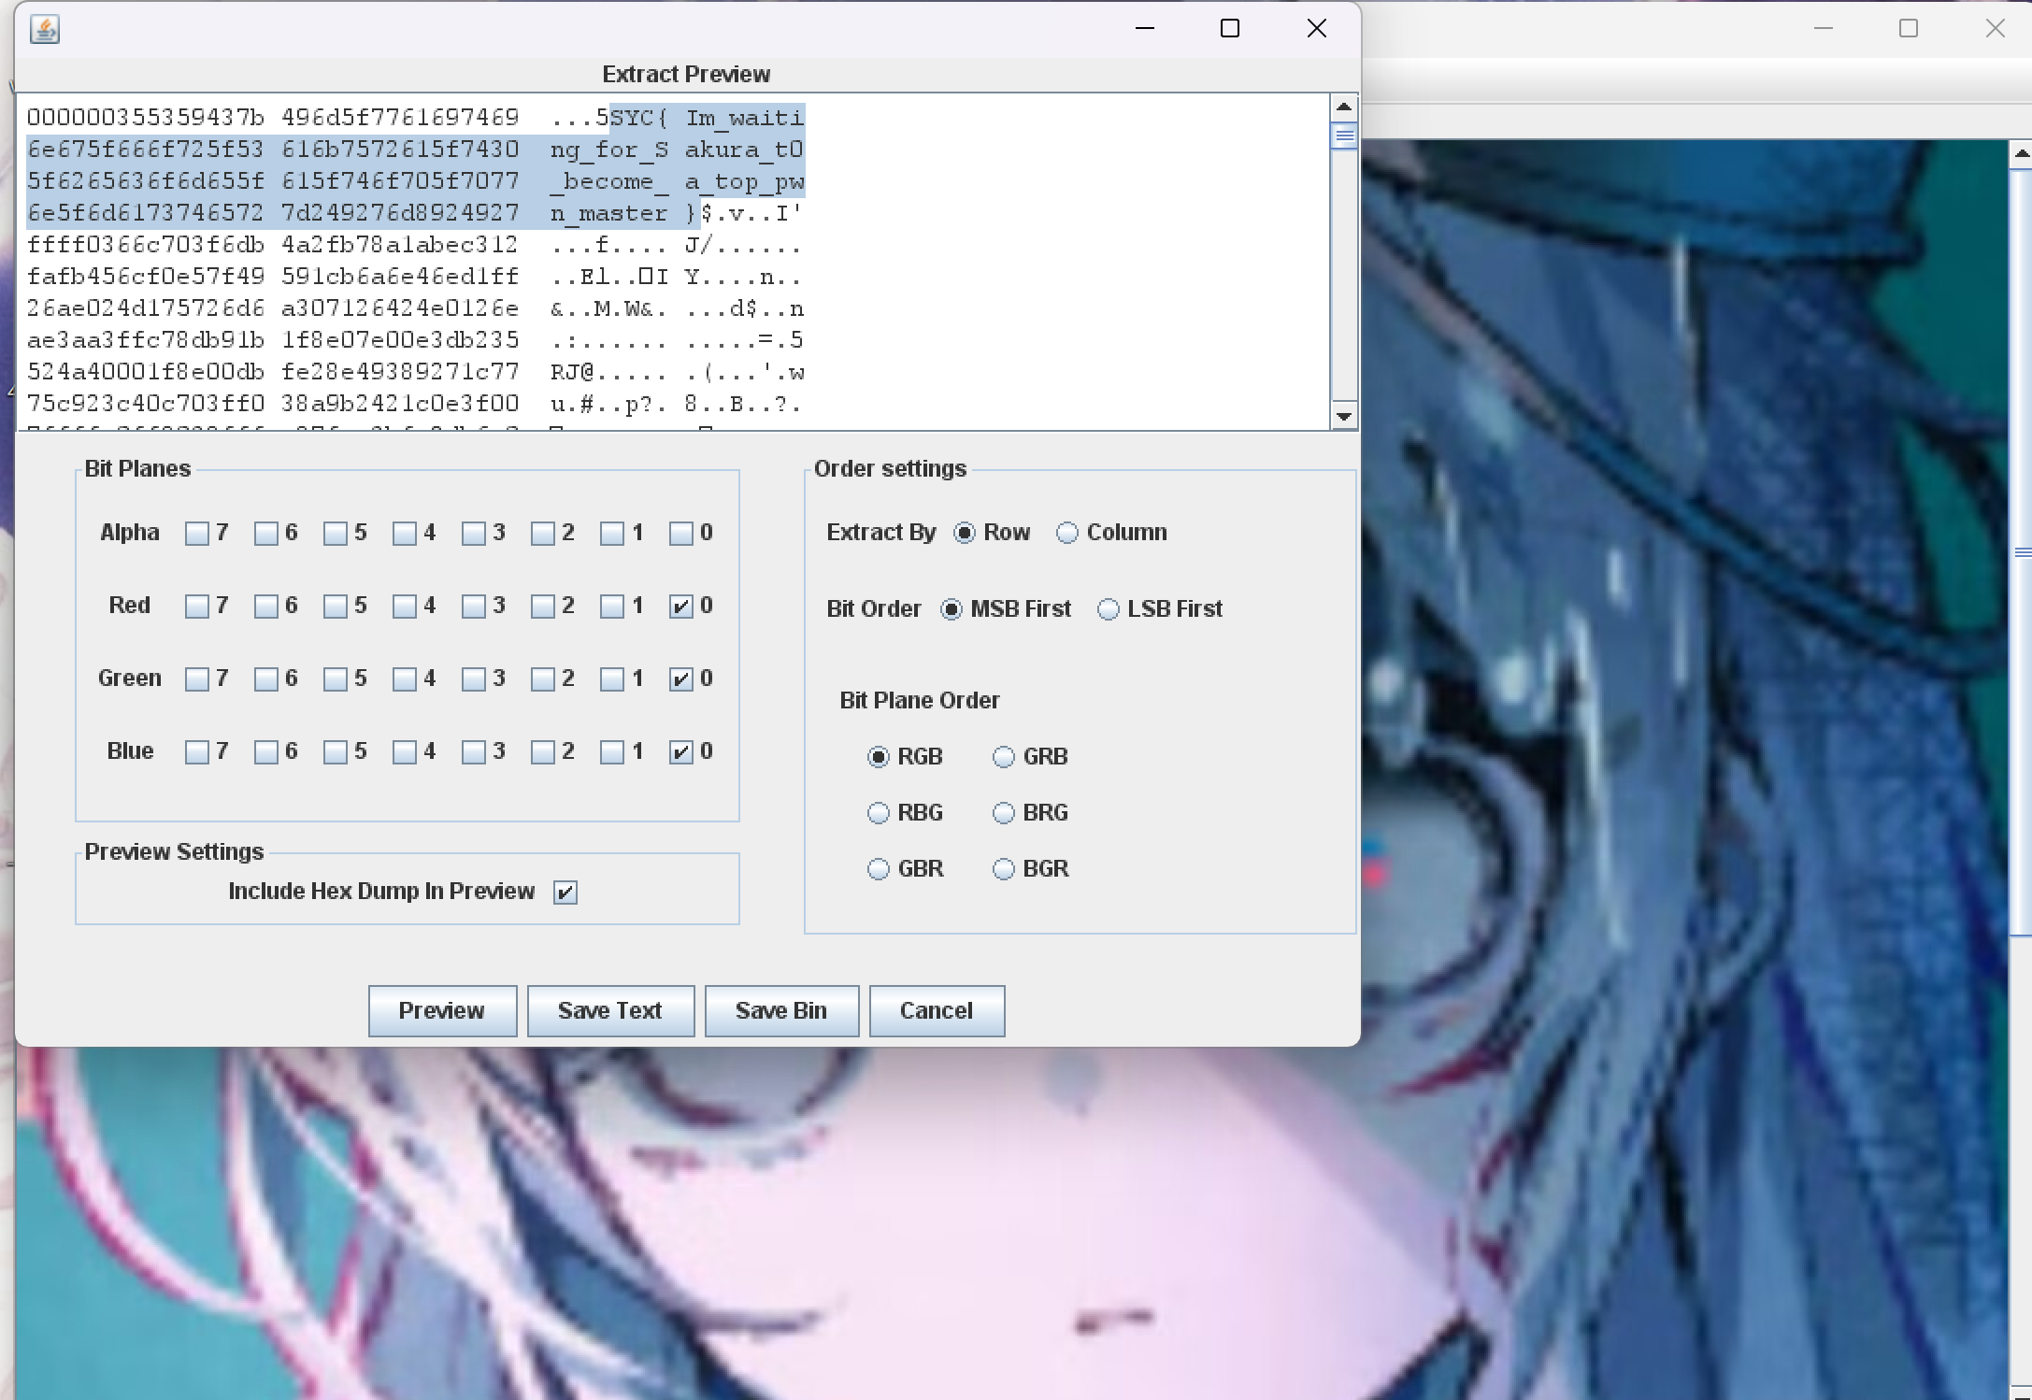This screenshot has width=2032, height=1400.
Task: Click hex row starting with 000000355359437b
Action: coord(415,118)
